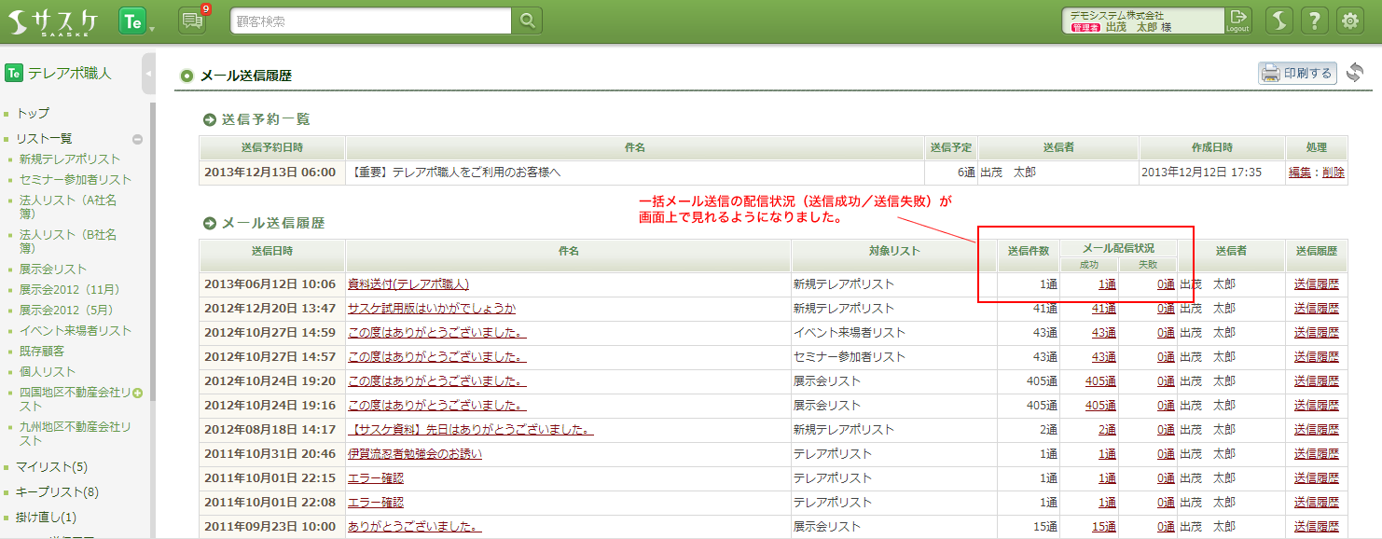
Task: Expand the plus icon beside 四国地区不動産会社リスト
Action: (x=138, y=393)
